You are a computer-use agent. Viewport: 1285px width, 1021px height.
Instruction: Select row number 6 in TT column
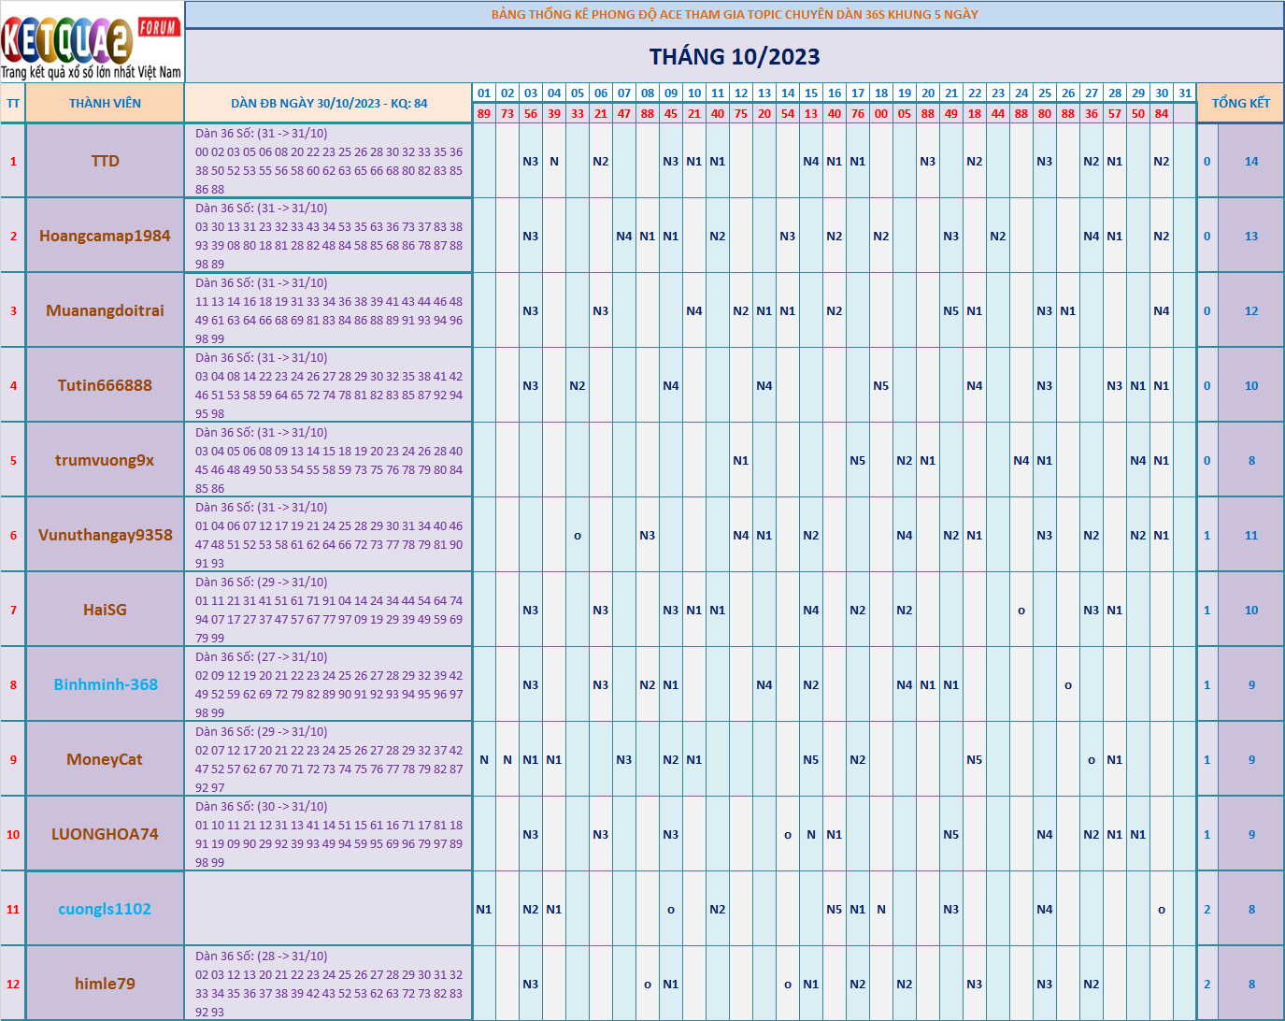13,535
